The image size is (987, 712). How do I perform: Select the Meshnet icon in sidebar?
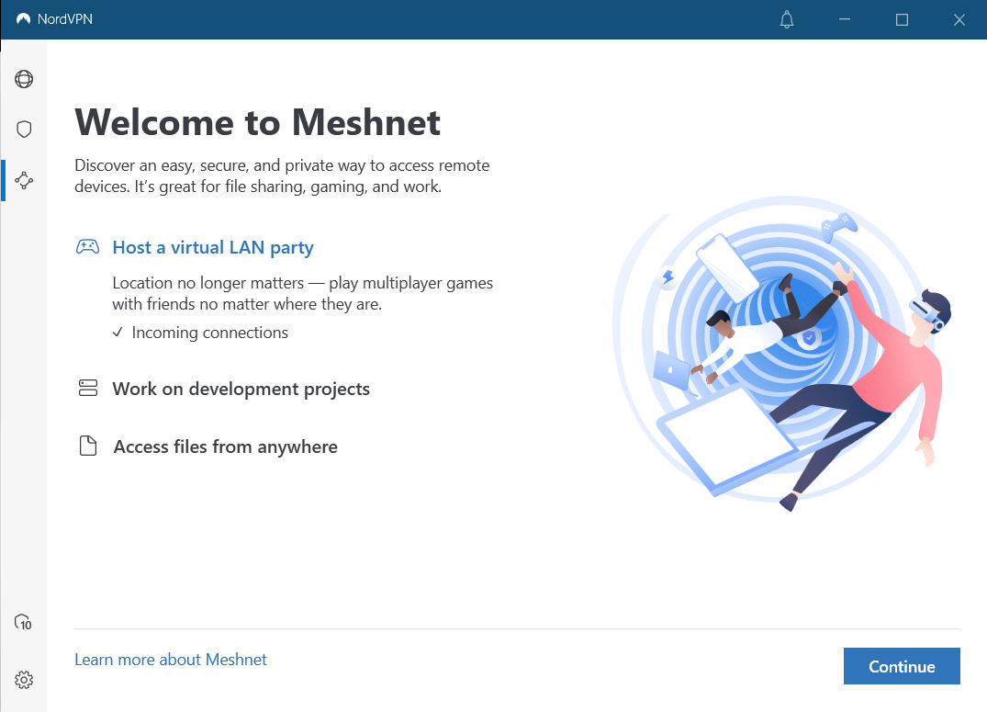(24, 180)
